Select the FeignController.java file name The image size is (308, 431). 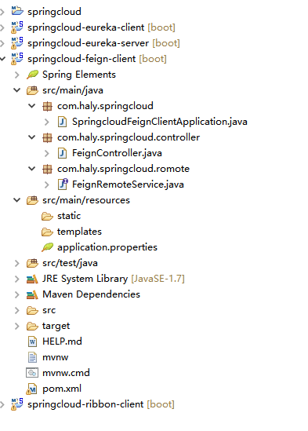pos(117,153)
